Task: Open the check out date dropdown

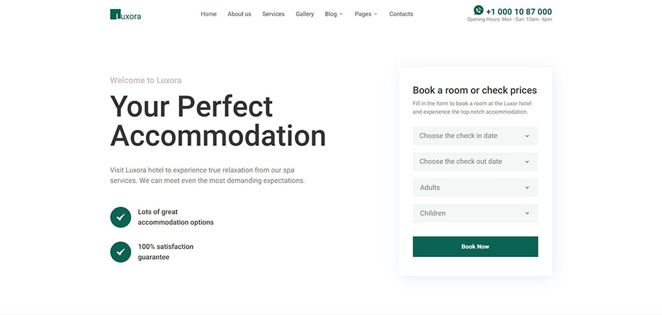Action: pyautogui.click(x=475, y=161)
